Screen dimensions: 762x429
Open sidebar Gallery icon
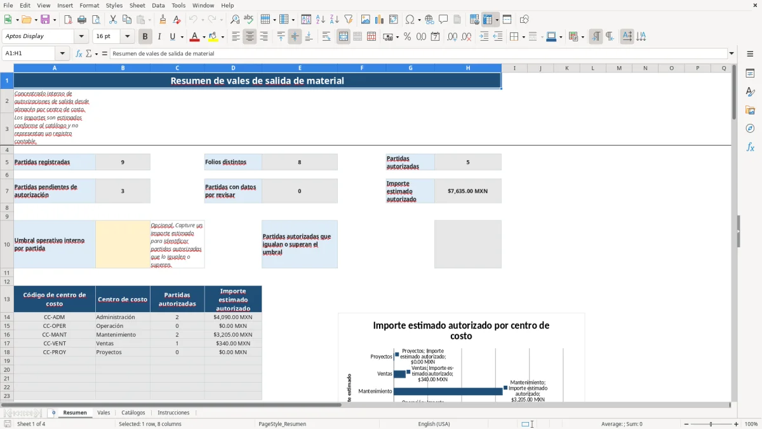[x=750, y=110]
